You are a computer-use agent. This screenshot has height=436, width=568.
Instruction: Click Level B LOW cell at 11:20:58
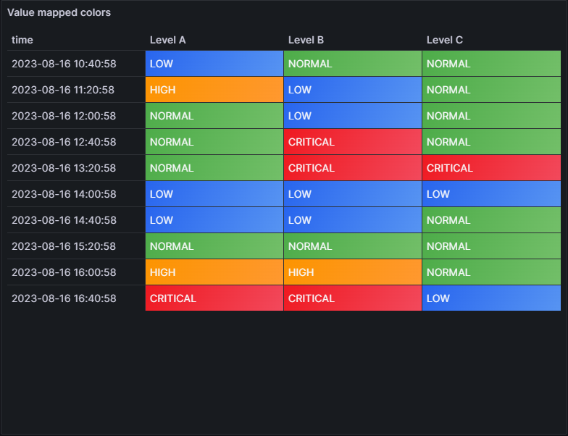[x=352, y=90]
